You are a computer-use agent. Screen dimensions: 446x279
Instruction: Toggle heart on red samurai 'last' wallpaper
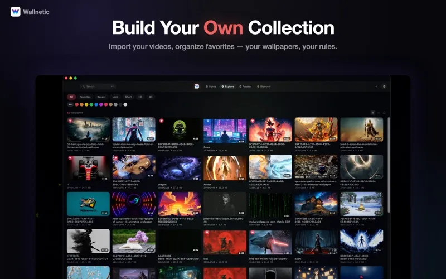[207, 232]
